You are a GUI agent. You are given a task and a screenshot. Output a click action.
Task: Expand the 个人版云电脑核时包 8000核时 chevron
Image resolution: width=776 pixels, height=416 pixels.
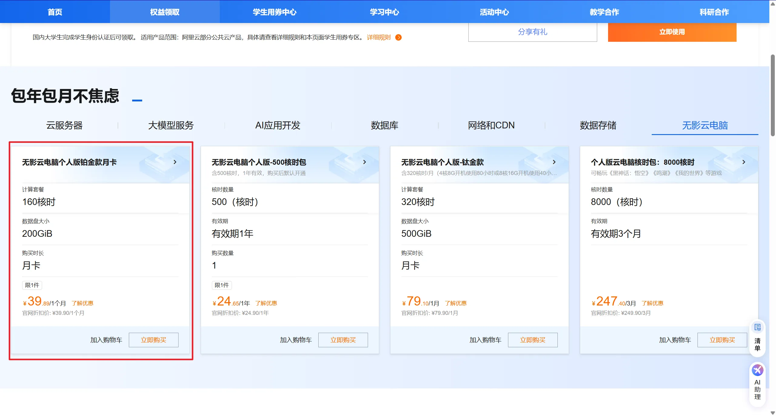[x=744, y=162]
